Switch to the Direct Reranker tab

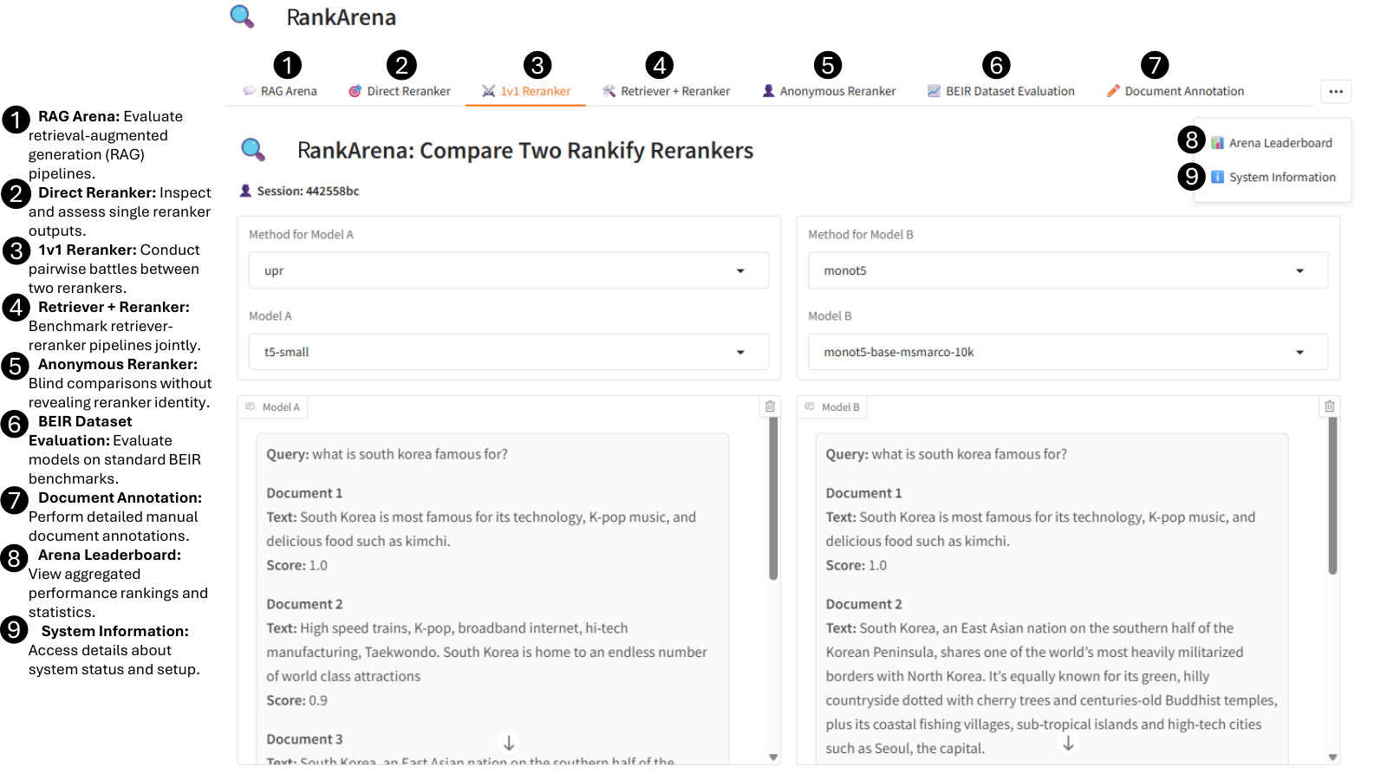point(400,91)
